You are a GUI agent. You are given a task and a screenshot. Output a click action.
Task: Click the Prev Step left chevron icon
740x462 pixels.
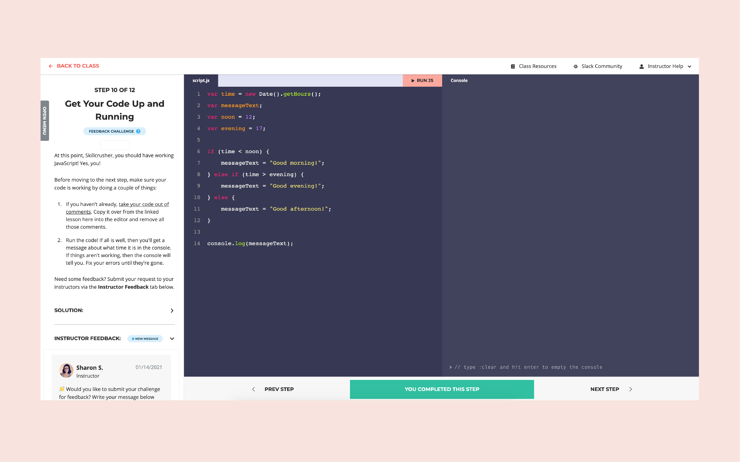[254, 389]
